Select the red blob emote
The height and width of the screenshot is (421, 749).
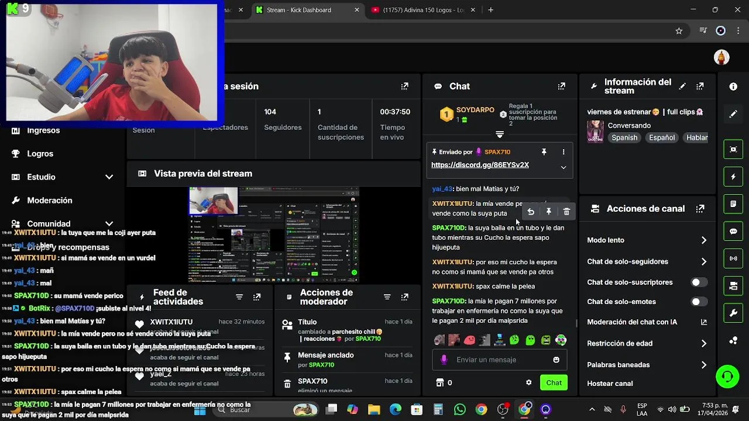(469, 340)
